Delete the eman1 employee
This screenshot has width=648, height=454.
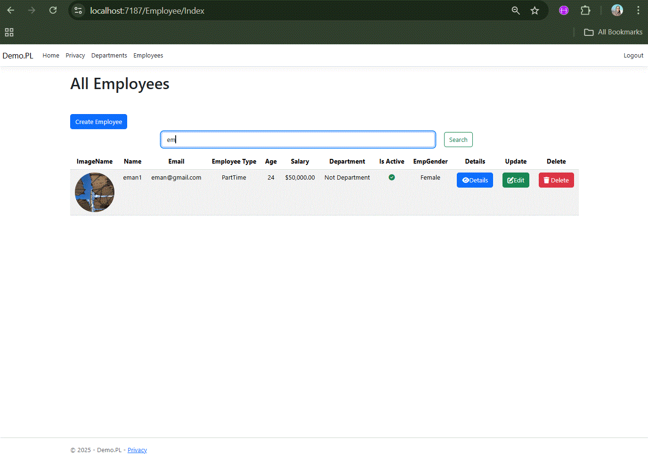tap(556, 180)
